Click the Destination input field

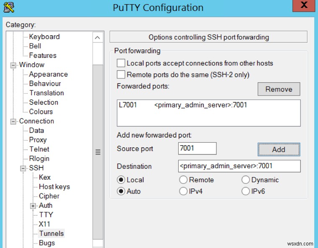click(239, 166)
